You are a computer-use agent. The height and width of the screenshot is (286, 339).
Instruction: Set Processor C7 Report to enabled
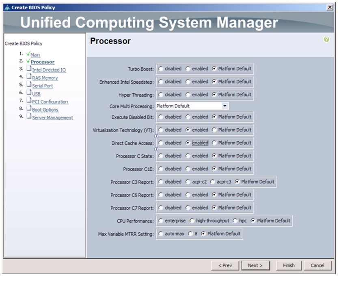pos(188,208)
